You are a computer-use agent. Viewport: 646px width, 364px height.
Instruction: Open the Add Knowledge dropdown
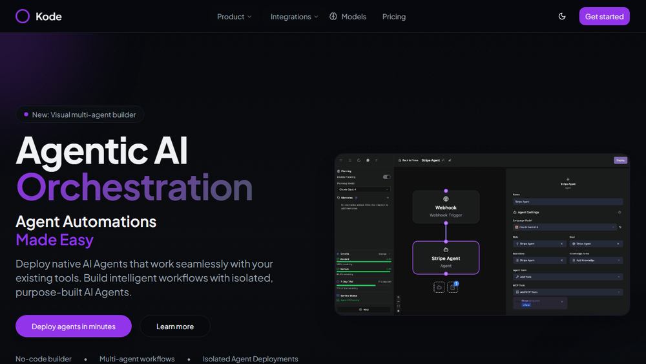pos(596,260)
